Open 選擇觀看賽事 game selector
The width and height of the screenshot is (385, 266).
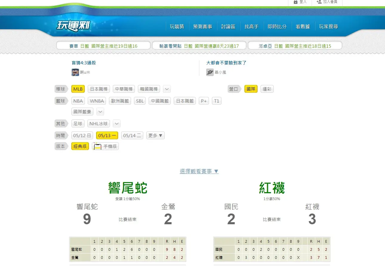[199, 171]
